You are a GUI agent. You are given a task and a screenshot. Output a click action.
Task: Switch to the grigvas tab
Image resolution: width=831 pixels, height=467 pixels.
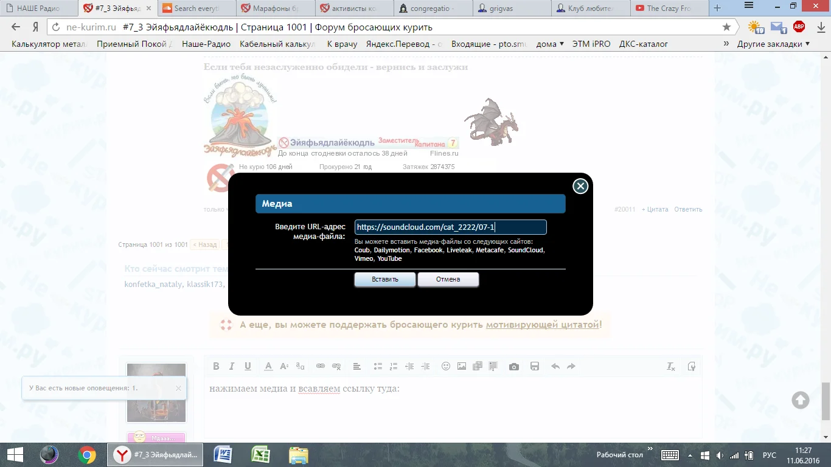point(513,9)
